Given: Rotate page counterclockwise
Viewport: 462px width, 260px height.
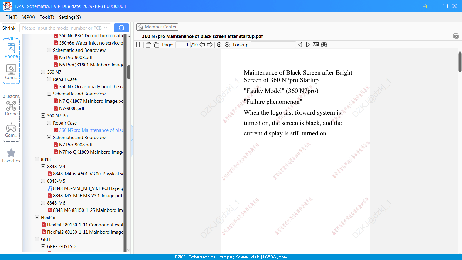Looking at the screenshot, I should point(148,45).
